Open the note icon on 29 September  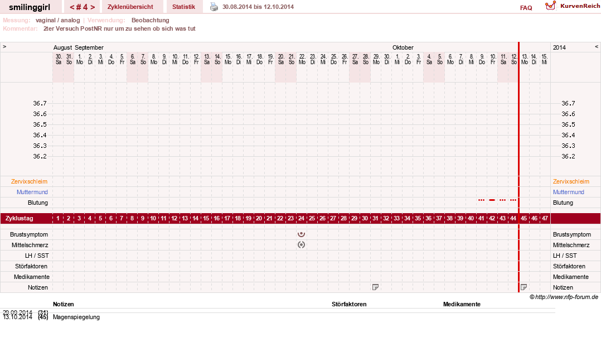pos(375,287)
